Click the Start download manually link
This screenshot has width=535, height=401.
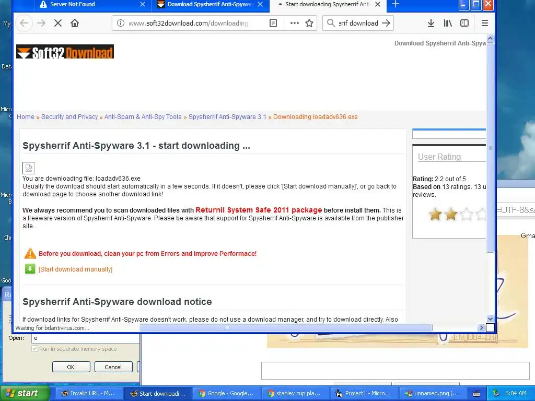(x=75, y=269)
